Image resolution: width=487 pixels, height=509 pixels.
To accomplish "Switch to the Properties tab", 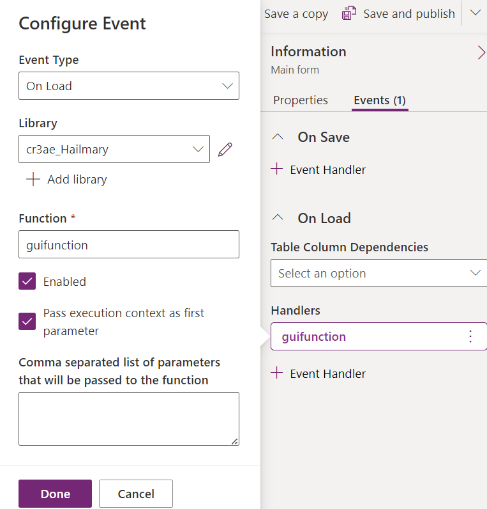I will coord(300,100).
